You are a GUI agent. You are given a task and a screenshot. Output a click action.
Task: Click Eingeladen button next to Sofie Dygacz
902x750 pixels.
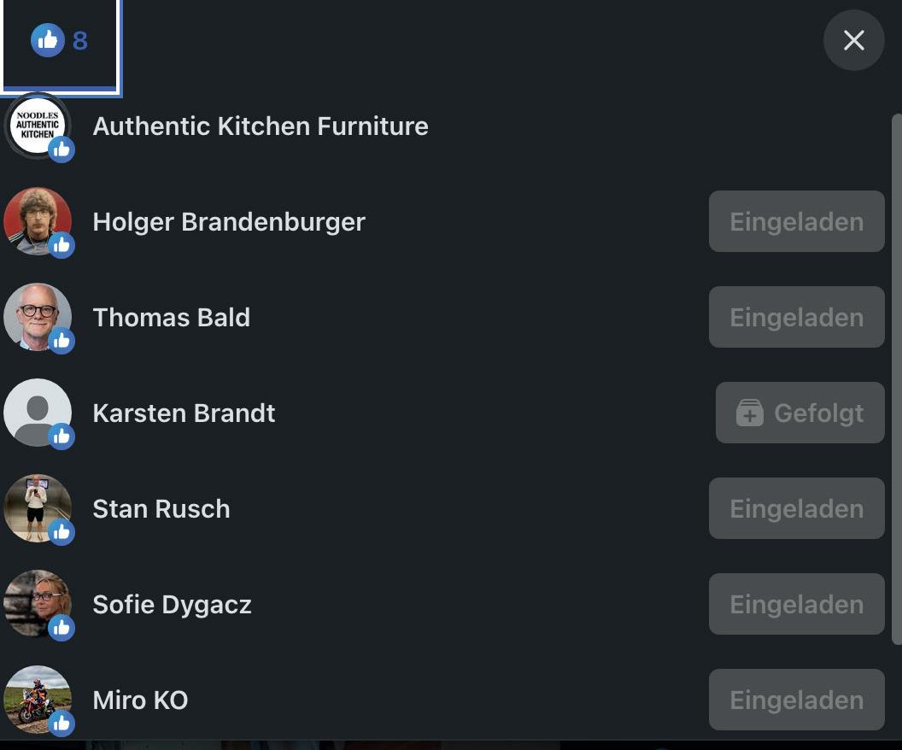pyautogui.click(x=796, y=605)
